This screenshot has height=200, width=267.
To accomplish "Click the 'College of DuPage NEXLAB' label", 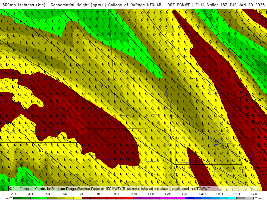I will click(x=135, y=5).
